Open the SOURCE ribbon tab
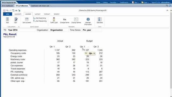Image resolution: width=172 pixels, height=97 pixels. [x=56, y=14]
